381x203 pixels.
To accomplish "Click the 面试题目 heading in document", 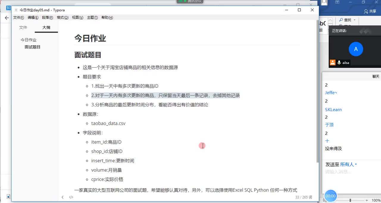I will point(88,55).
